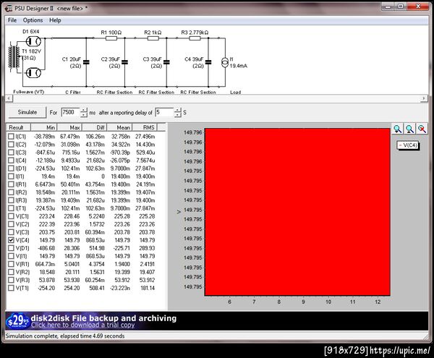This screenshot has width=434, height=358.
Task: Decrease the reporting delay with down arrow
Action: 178,115
